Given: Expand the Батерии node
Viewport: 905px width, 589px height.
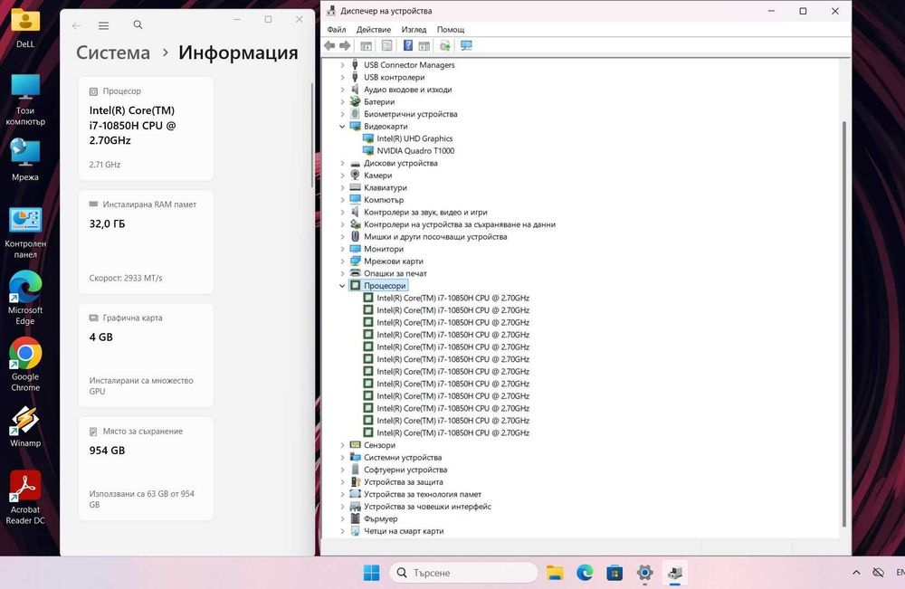Looking at the screenshot, I should [342, 102].
